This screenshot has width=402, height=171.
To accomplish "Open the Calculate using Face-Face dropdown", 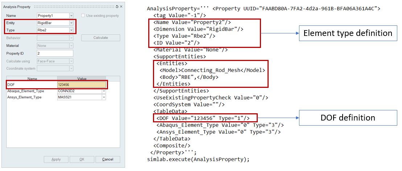I will click(x=71, y=61).
